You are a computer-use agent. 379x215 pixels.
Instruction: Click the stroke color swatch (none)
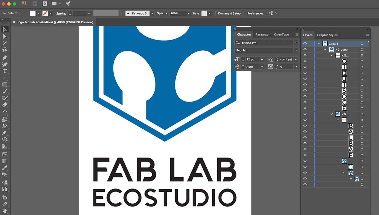pos(45,13)
